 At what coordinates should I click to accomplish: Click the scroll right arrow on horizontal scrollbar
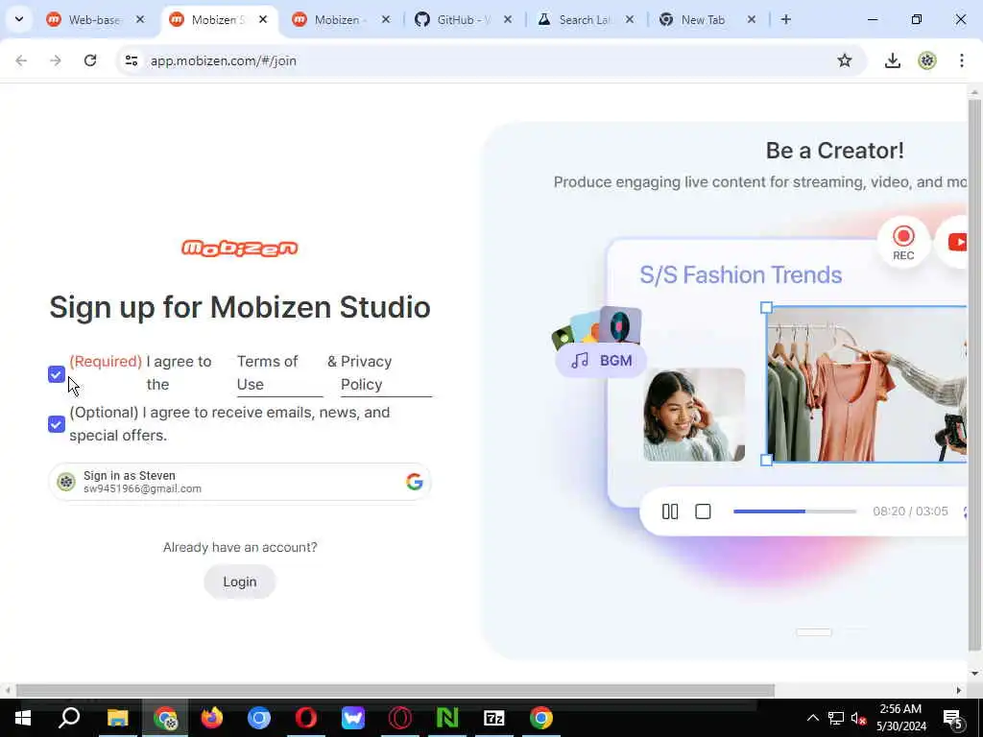click(959, 690)
